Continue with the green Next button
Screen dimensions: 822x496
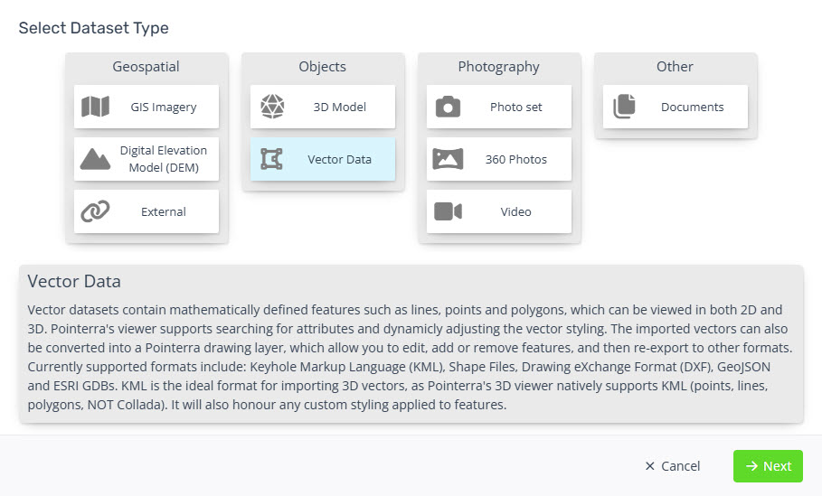[768, 466]
